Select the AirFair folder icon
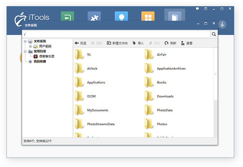 tap(149, 54)
